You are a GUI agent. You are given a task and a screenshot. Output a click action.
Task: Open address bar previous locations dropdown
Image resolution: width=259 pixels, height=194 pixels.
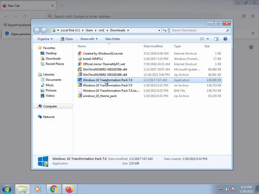[159, 30]
